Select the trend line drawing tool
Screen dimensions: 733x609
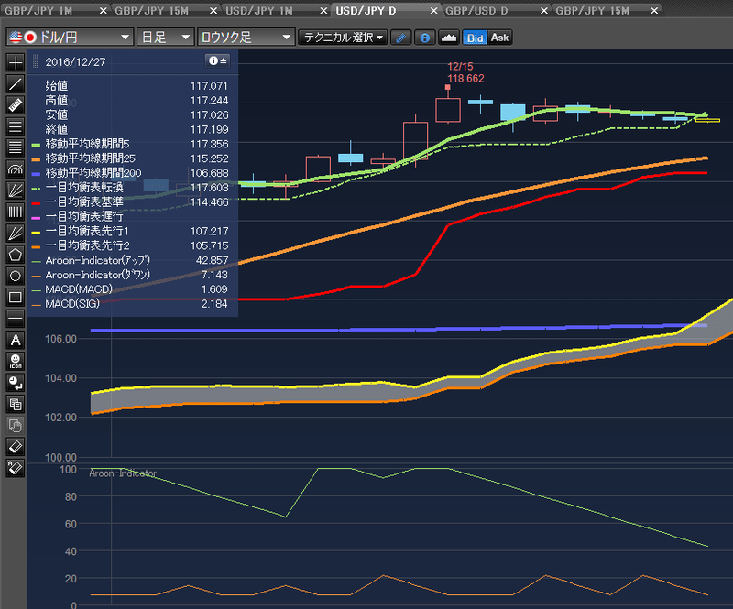pyautogui.click(x=16, y=84)
